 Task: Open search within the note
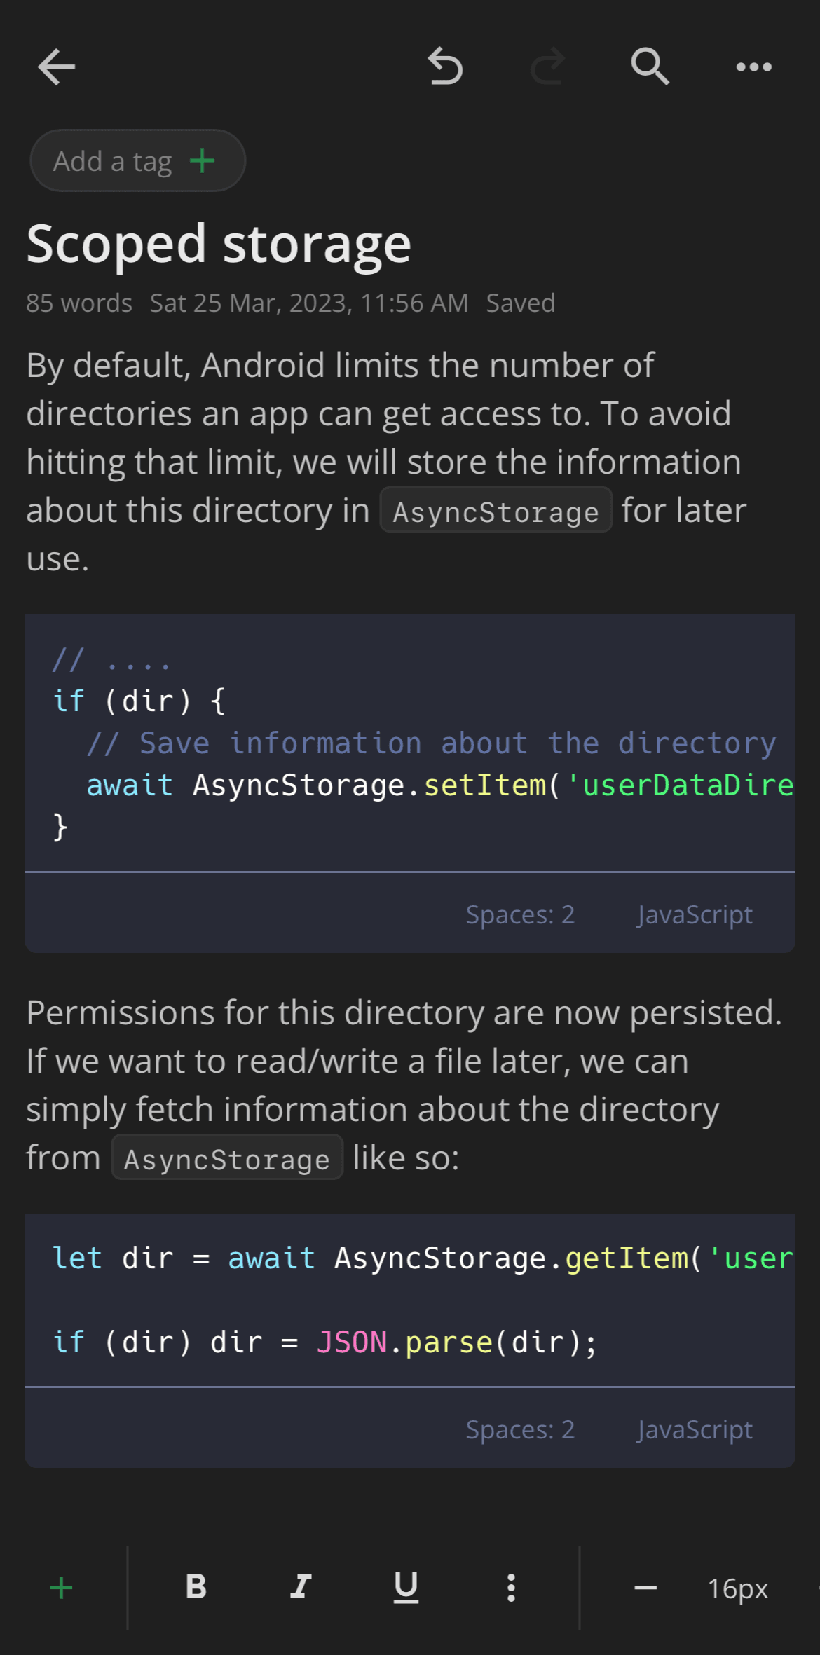pyautogui.click(x=648, y=67)
